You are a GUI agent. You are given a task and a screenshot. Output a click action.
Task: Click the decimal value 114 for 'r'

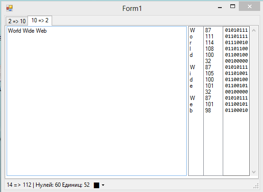click(209, 43)
